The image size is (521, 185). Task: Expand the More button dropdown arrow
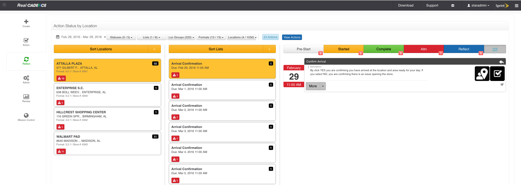pyautogui.click(x=323, y=86)
